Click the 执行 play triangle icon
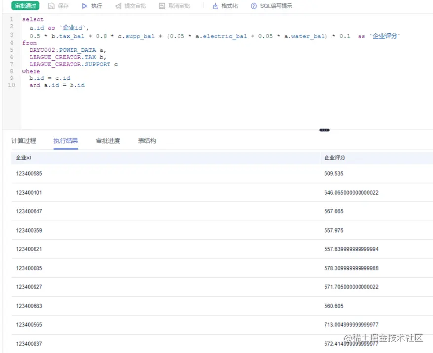The height and width of the screenshot is (353, 433). click(x=84, y=6)
